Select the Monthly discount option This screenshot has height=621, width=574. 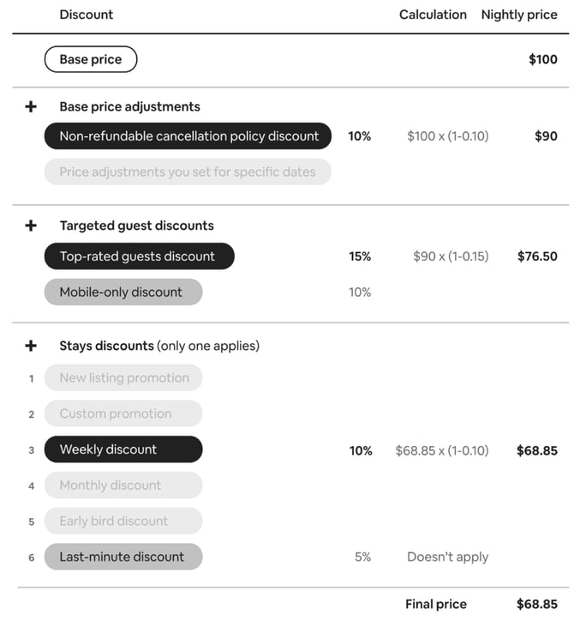click(123, 485)
